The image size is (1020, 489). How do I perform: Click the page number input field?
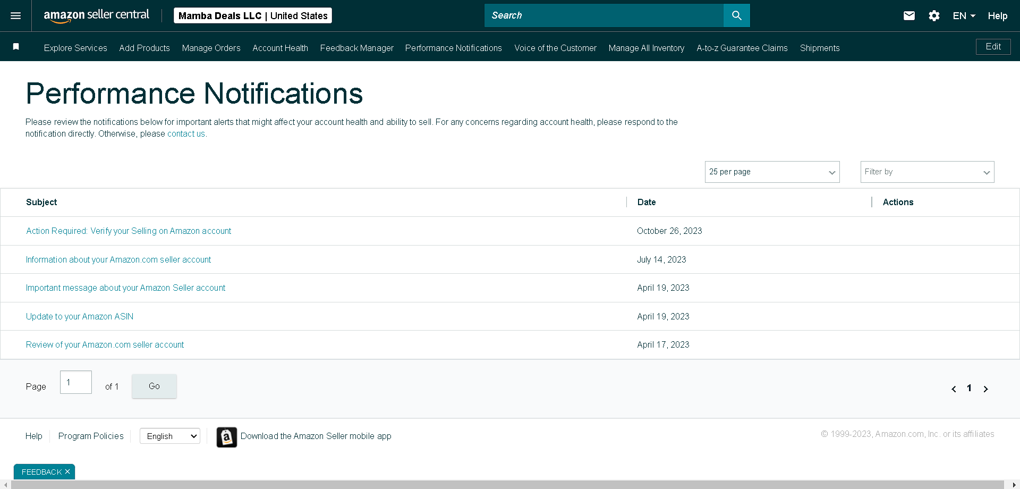(x=76, y=382)
